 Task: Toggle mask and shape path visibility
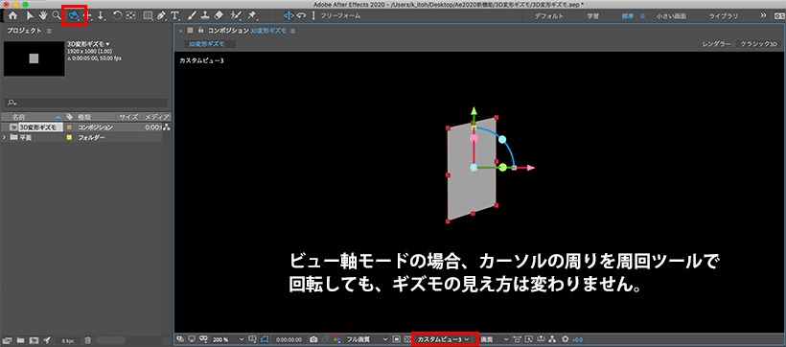pyautogui.click(x=265, y=339)
